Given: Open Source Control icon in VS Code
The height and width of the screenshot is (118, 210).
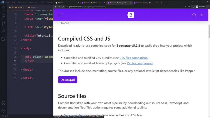Looking at the screenshot, I should click(x=4, y=23).
